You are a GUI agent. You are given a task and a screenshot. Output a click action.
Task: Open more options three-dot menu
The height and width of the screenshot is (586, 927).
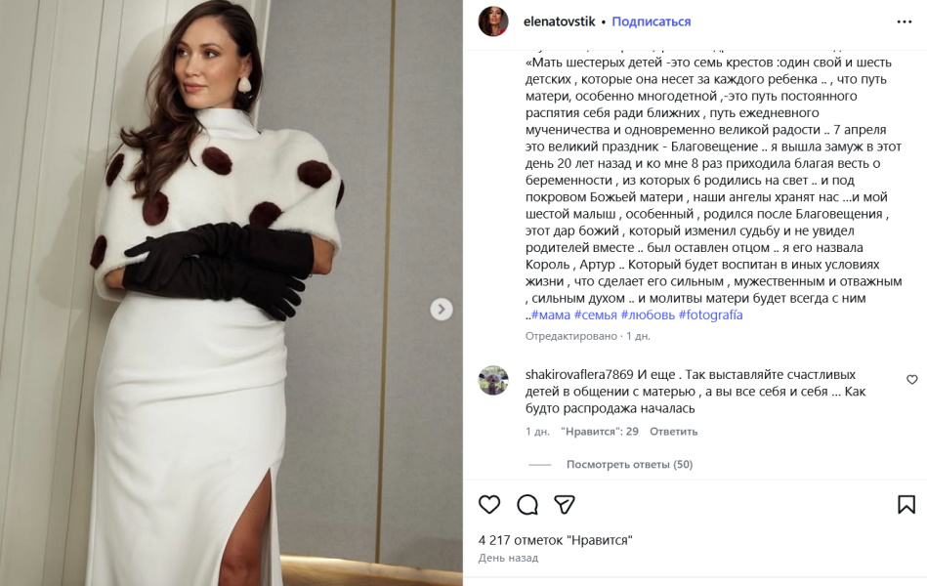click(905, 21)
